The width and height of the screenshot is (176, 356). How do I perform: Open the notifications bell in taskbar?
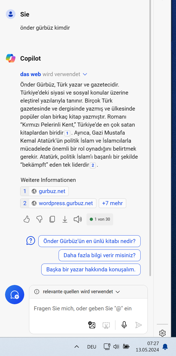point(165,347)
